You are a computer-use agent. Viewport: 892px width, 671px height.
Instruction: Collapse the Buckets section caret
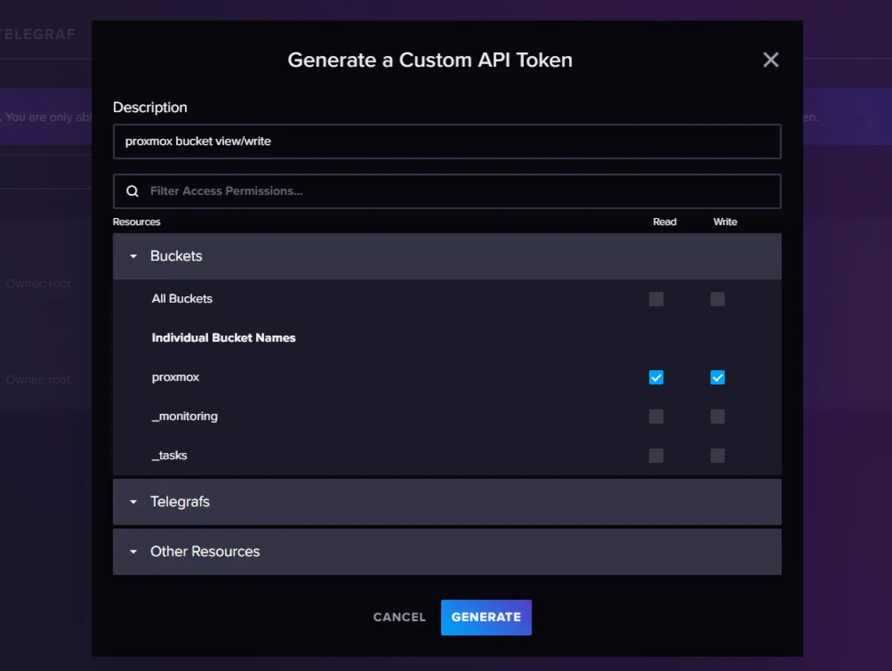pos(133,256)
